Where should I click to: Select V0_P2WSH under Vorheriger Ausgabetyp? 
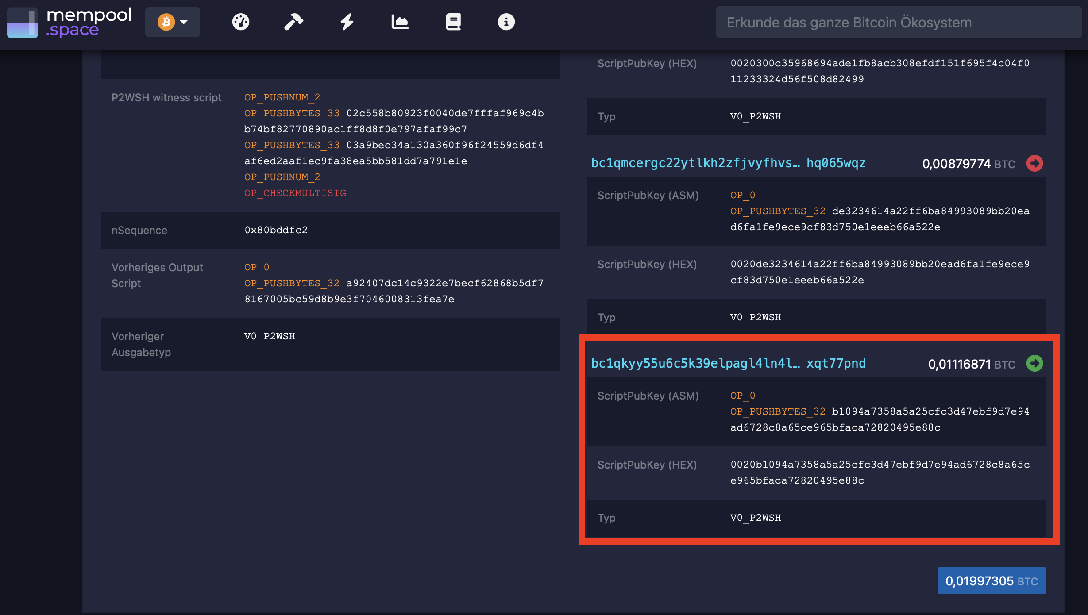(270, 336)
